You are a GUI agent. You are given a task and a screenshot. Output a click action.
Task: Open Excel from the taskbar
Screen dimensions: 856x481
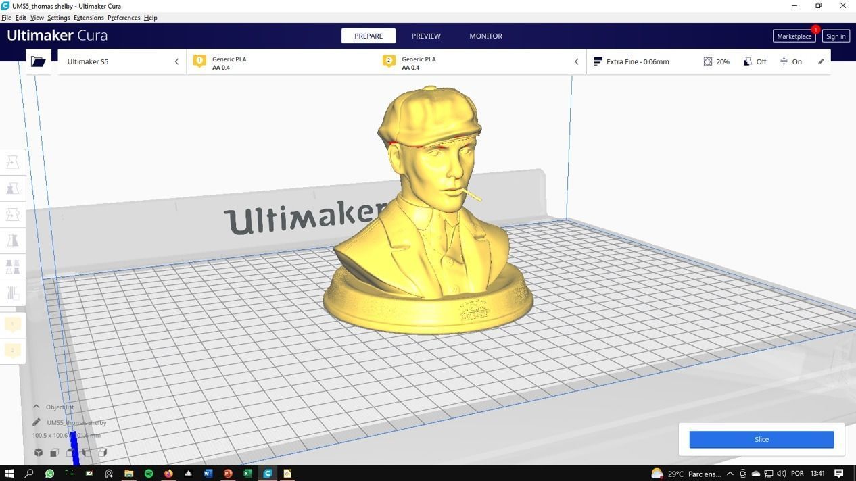(x=247, y=474)
